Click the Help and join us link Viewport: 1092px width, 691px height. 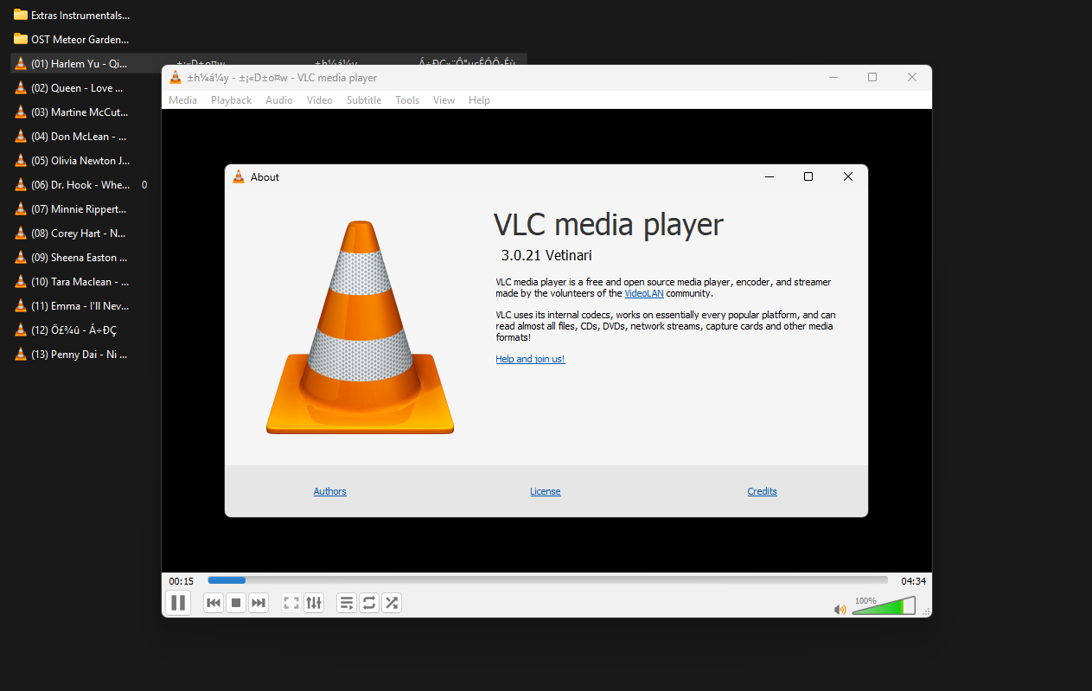point(530,359)
